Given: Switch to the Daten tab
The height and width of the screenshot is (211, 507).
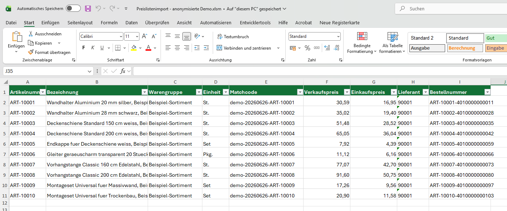Looking at the screenshot, I should click(132, 22).
